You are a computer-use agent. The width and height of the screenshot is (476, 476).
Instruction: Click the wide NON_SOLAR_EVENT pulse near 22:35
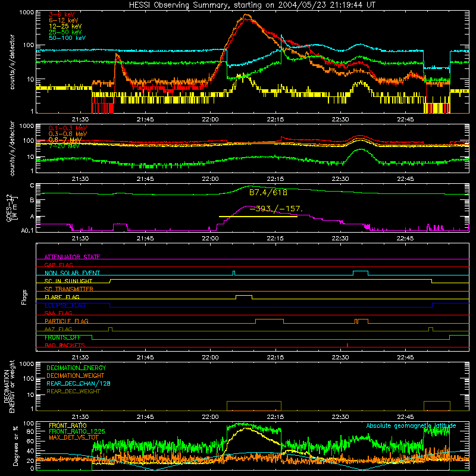click(361, 273)
